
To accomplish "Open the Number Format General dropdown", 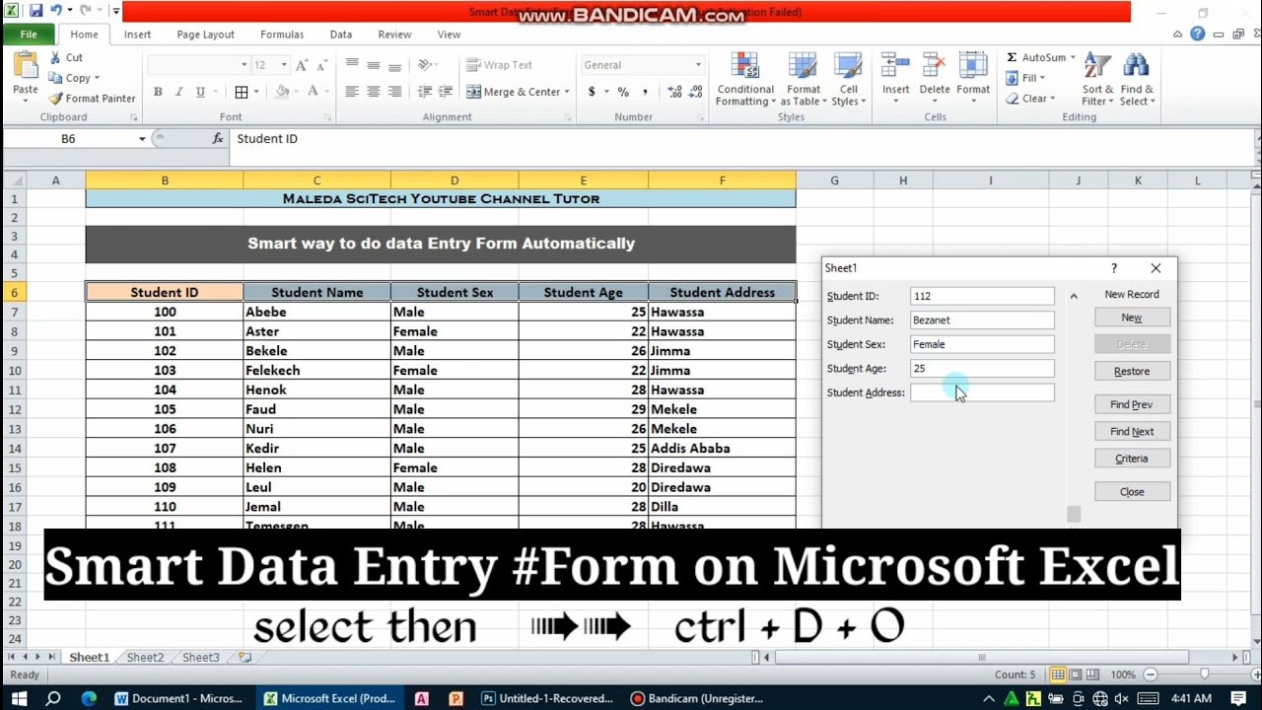I will [698, 65].
